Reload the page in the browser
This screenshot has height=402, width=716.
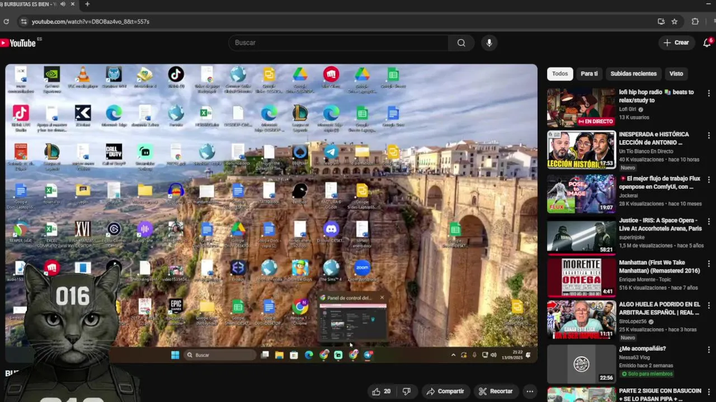6,21
